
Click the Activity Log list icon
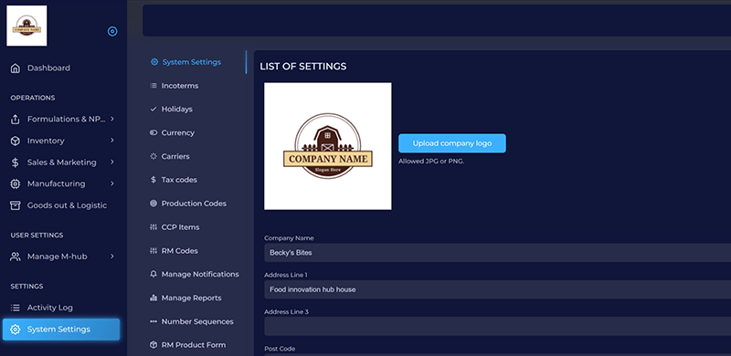[x=16, y=308]
